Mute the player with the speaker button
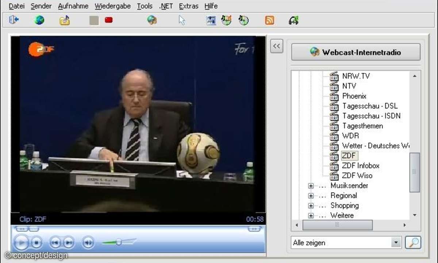This screenshot has width=438, height=263. (88, 242)
